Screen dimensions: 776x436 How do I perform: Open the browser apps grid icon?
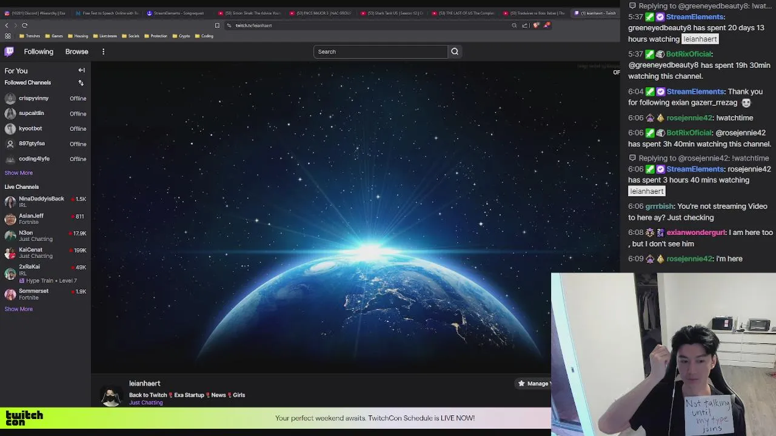(7, 36)
